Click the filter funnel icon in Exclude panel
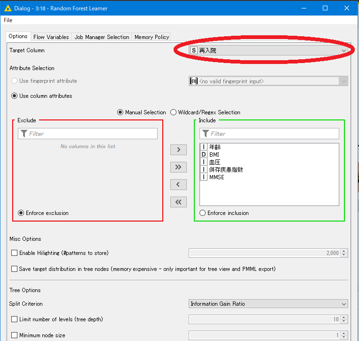 tap(23, 134)
